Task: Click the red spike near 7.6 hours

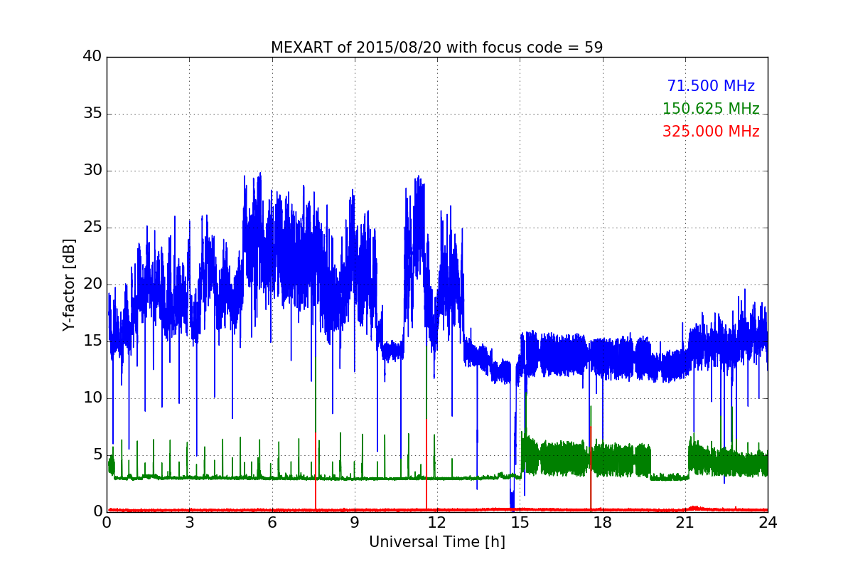Action: click(x=316, y=473)
